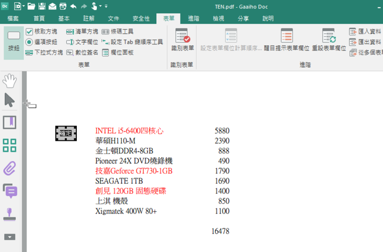Select the 文字欄位 text field tool

82,42
